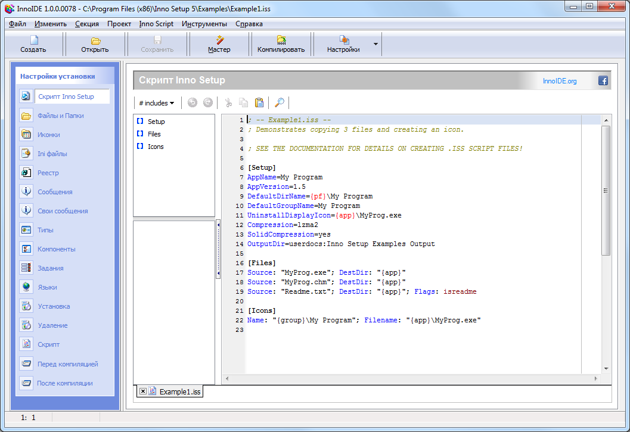
Task: Click the Создать toolbar button
Action: tap(33, 44)
